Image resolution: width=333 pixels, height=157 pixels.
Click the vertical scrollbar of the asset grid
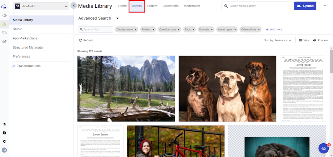click(331, 61)
